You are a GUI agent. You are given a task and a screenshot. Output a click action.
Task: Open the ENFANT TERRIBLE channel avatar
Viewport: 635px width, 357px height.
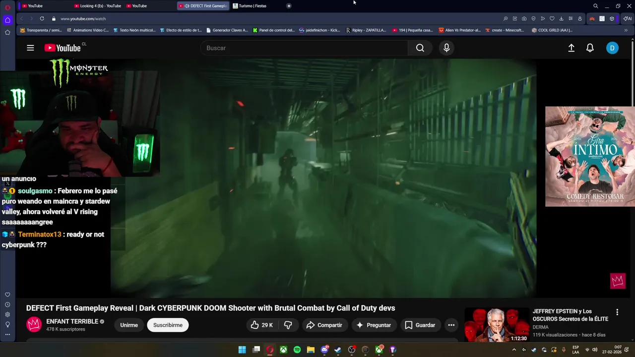click(x=34, y=325)
